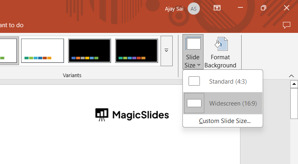Image resolution: width=298 pixels, height=164 pixels.
Task: Click the Widescreen (16:9) preview icon
Action: point(194,103)
